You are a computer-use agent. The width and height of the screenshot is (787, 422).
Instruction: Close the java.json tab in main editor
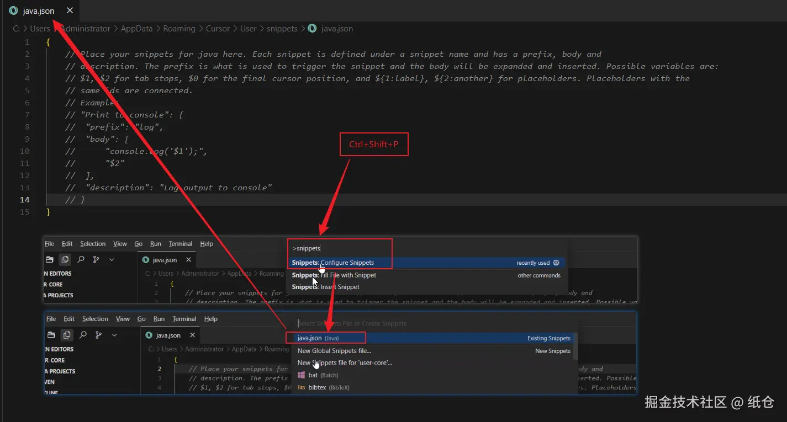tap(70, 10)
